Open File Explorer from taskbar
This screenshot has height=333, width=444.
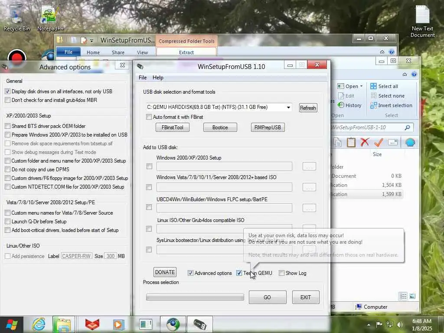point(63,324)
